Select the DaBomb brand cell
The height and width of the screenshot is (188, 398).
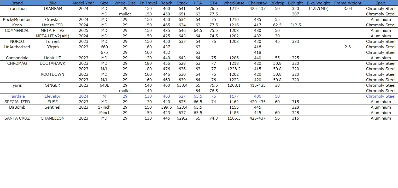(x=17, y=107)
